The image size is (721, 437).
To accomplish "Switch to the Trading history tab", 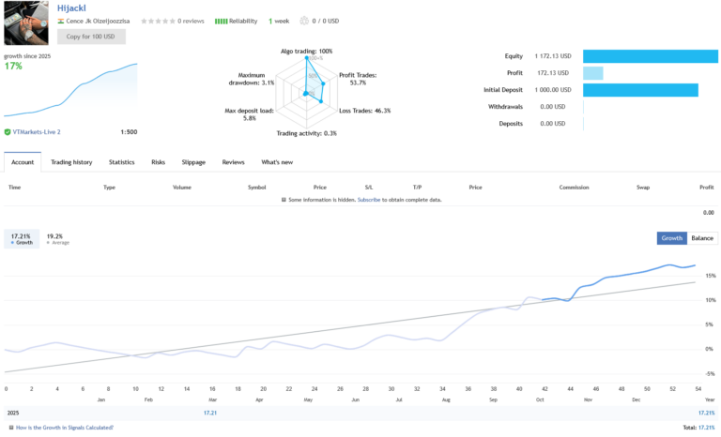I will pyautogui.click(x=71, y=162).
